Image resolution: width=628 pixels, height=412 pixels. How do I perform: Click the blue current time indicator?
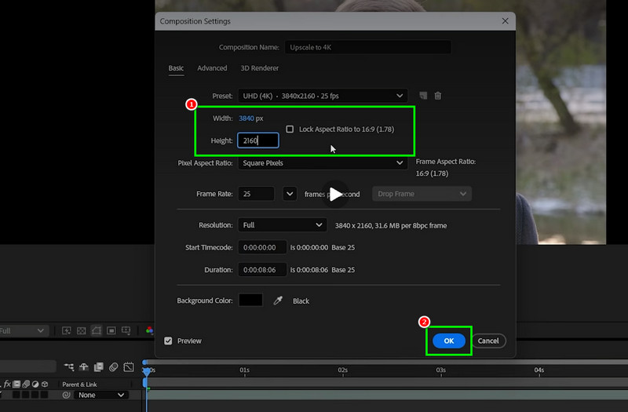[147, 371]
